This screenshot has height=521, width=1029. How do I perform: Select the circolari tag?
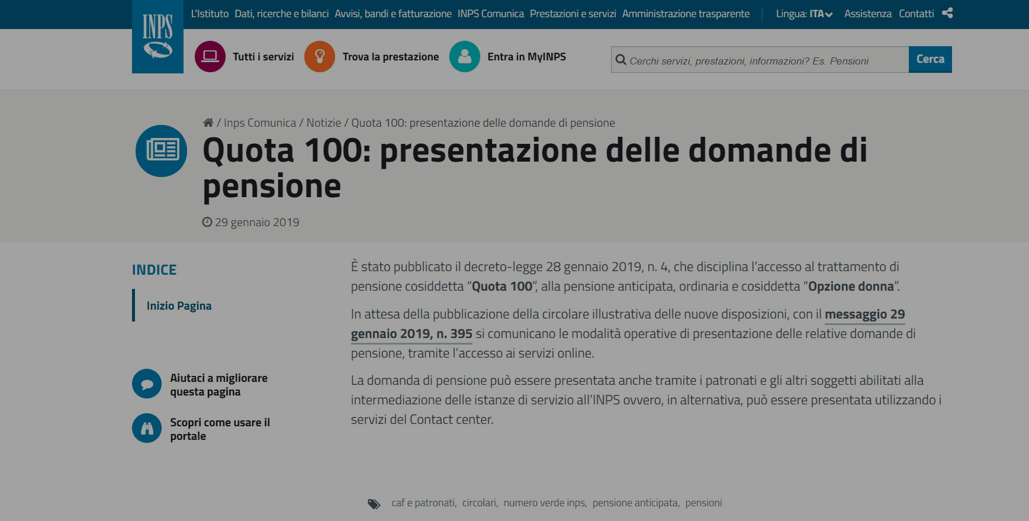point(479,503)
